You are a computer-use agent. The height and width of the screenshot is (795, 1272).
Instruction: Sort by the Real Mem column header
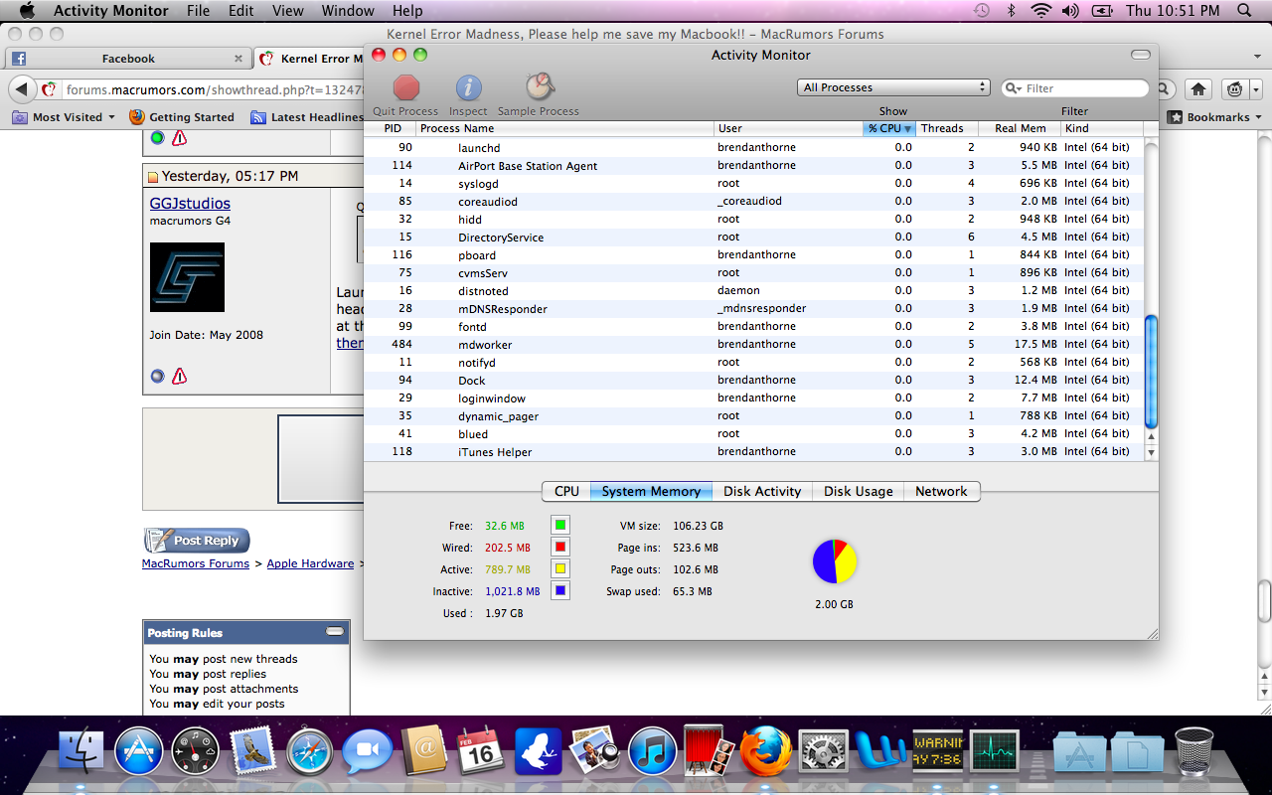point(1020,128)
